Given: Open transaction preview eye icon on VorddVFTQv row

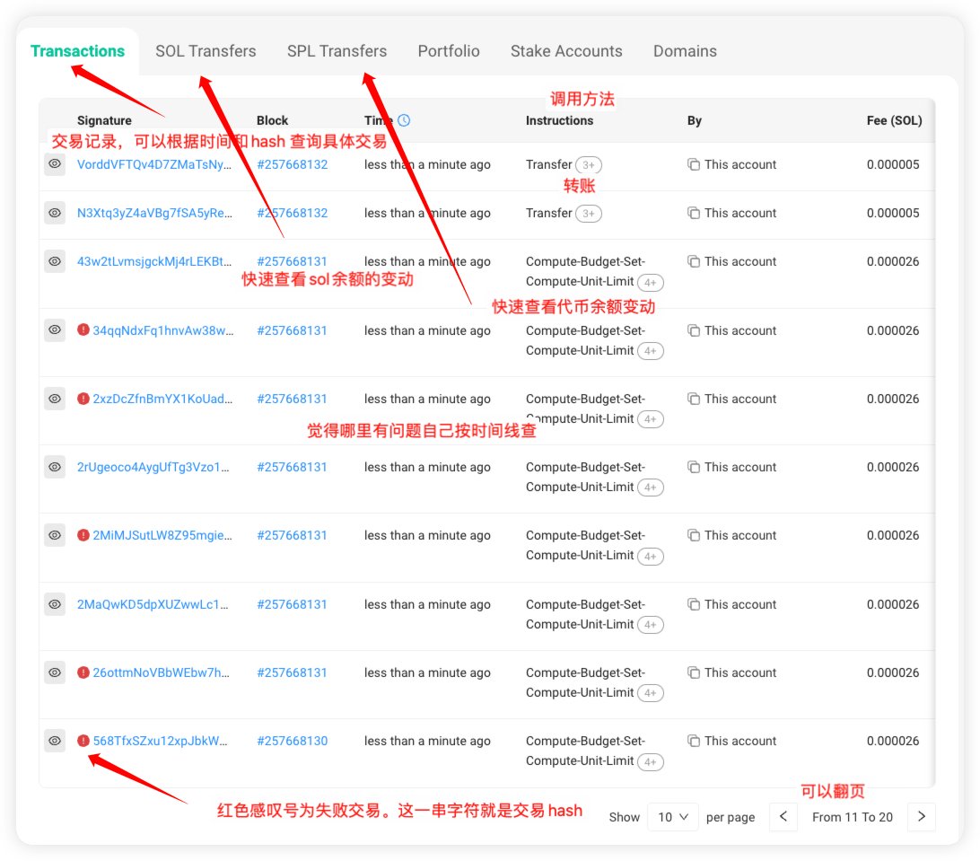Looking at the screenshot, I should tap(55, 164).
